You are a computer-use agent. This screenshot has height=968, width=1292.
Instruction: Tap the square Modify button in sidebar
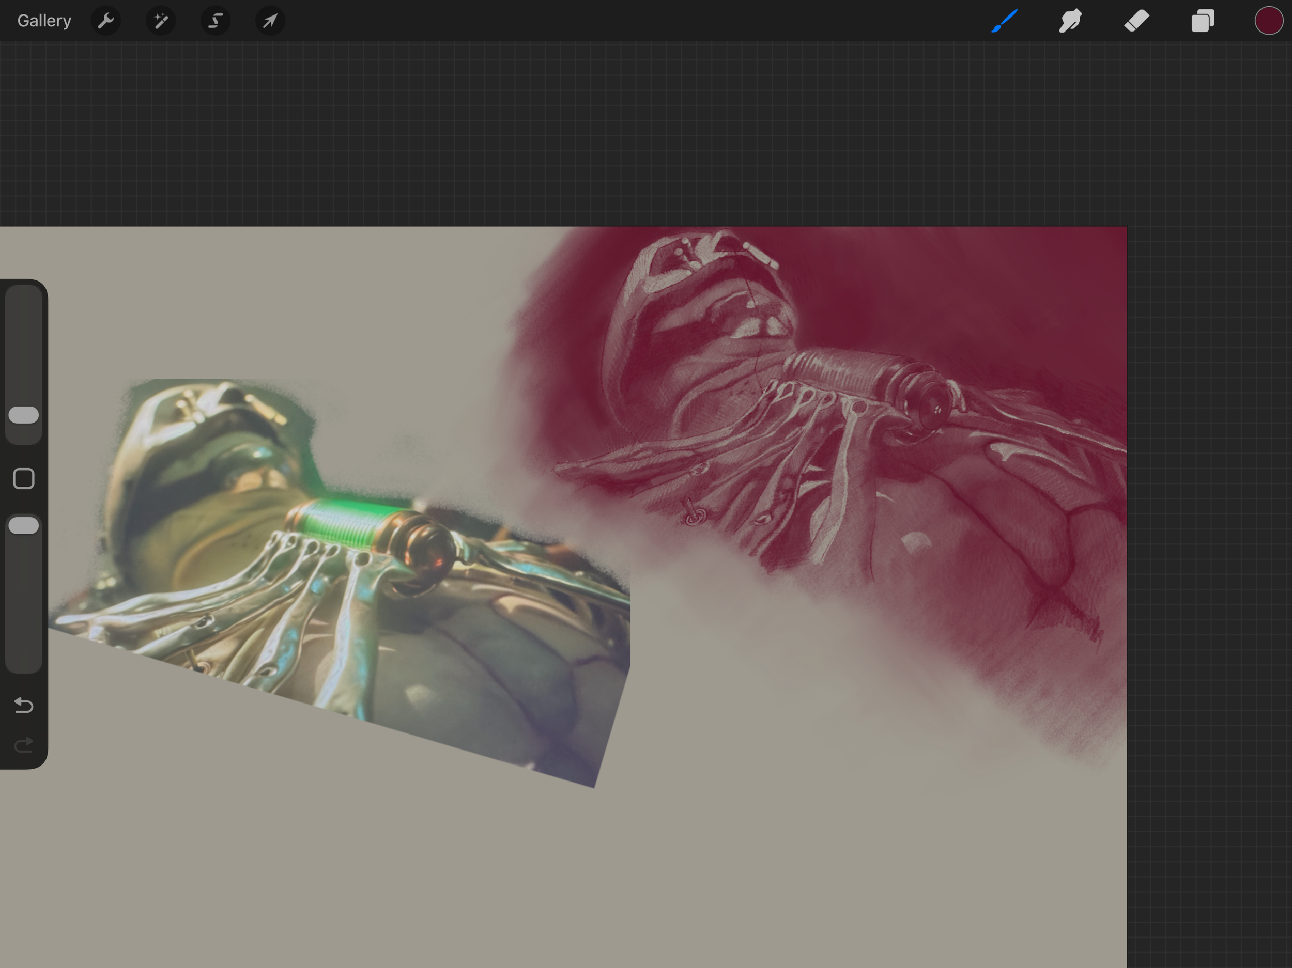click(x=24, y=479)
